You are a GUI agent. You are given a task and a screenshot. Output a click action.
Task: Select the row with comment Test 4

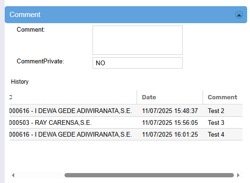click(126, 134)
